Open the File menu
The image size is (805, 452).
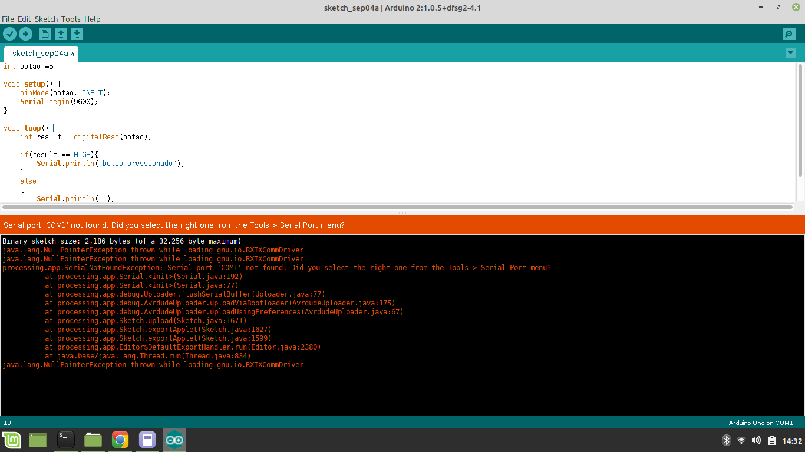[8, 19]
